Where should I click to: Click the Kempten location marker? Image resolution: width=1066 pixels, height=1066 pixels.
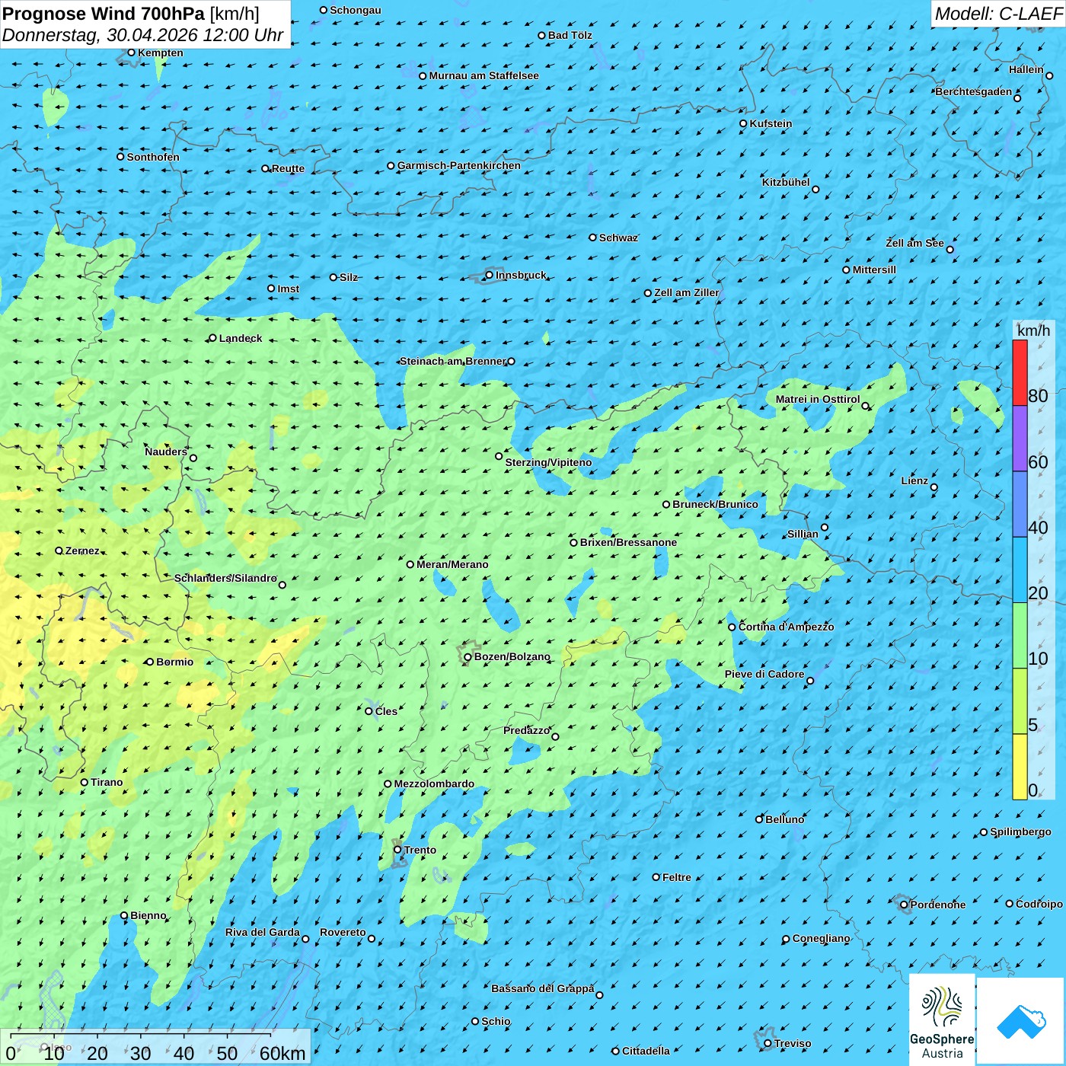[x=131, y=53]
